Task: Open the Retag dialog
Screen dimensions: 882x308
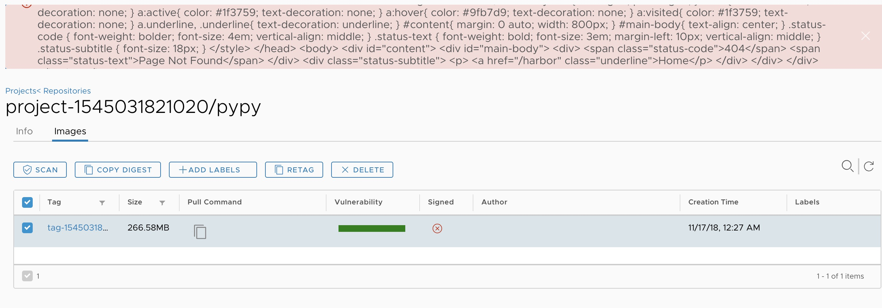Action: 294,169
